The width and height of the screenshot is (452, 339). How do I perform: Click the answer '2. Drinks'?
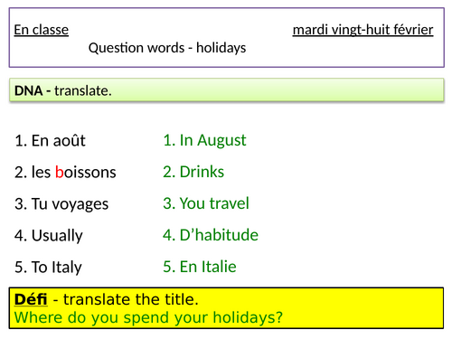coord(193,172)
